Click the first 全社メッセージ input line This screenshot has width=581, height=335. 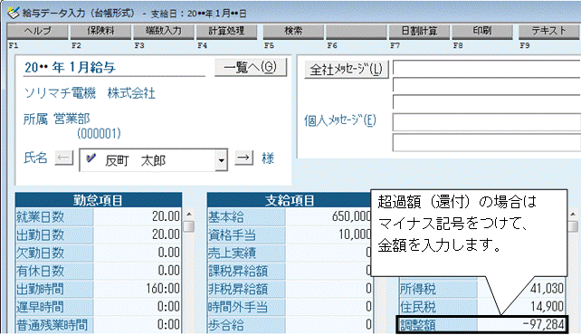coord(487,68)
